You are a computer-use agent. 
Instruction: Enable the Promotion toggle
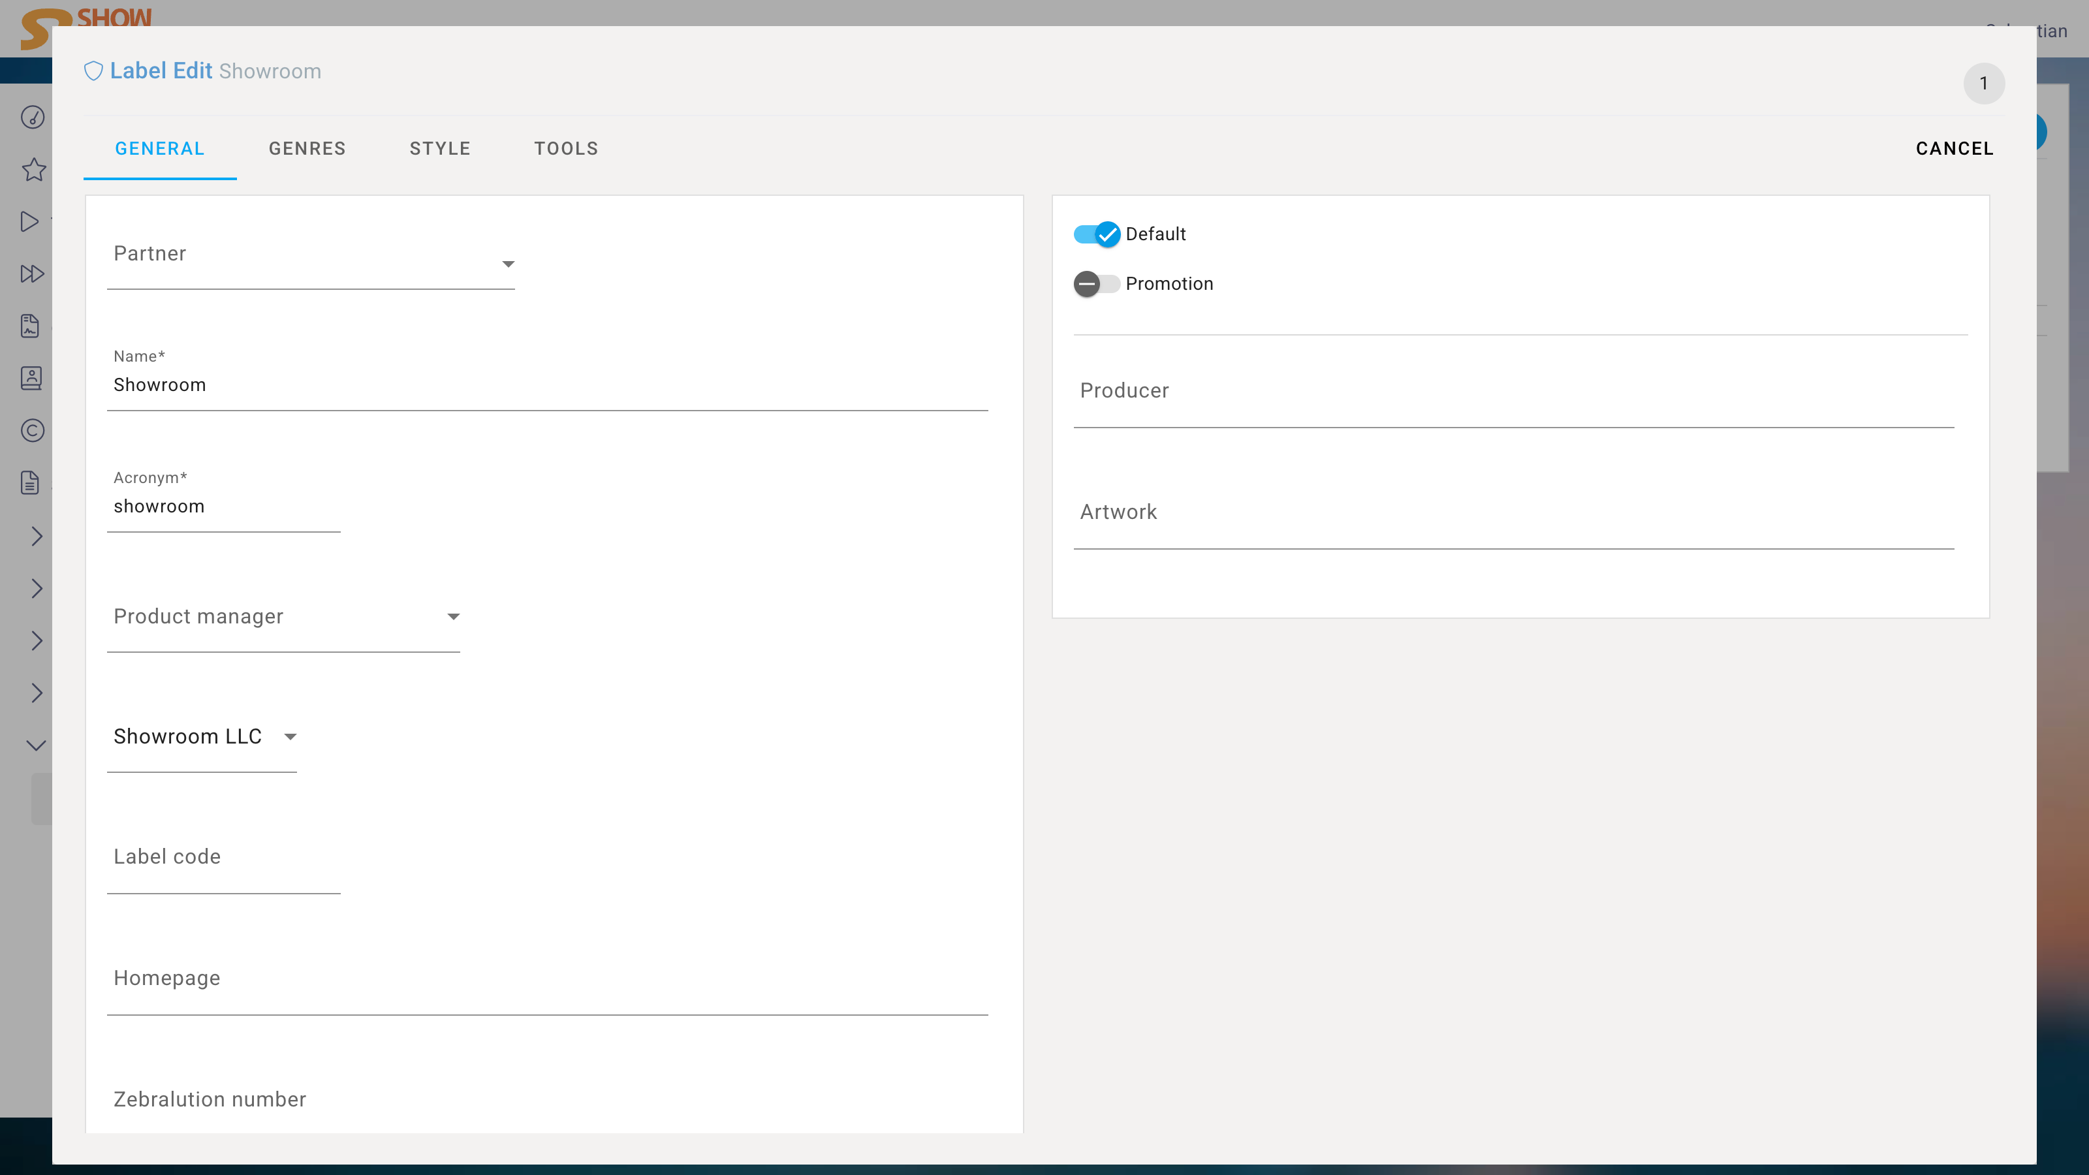tap(1097, 284)
